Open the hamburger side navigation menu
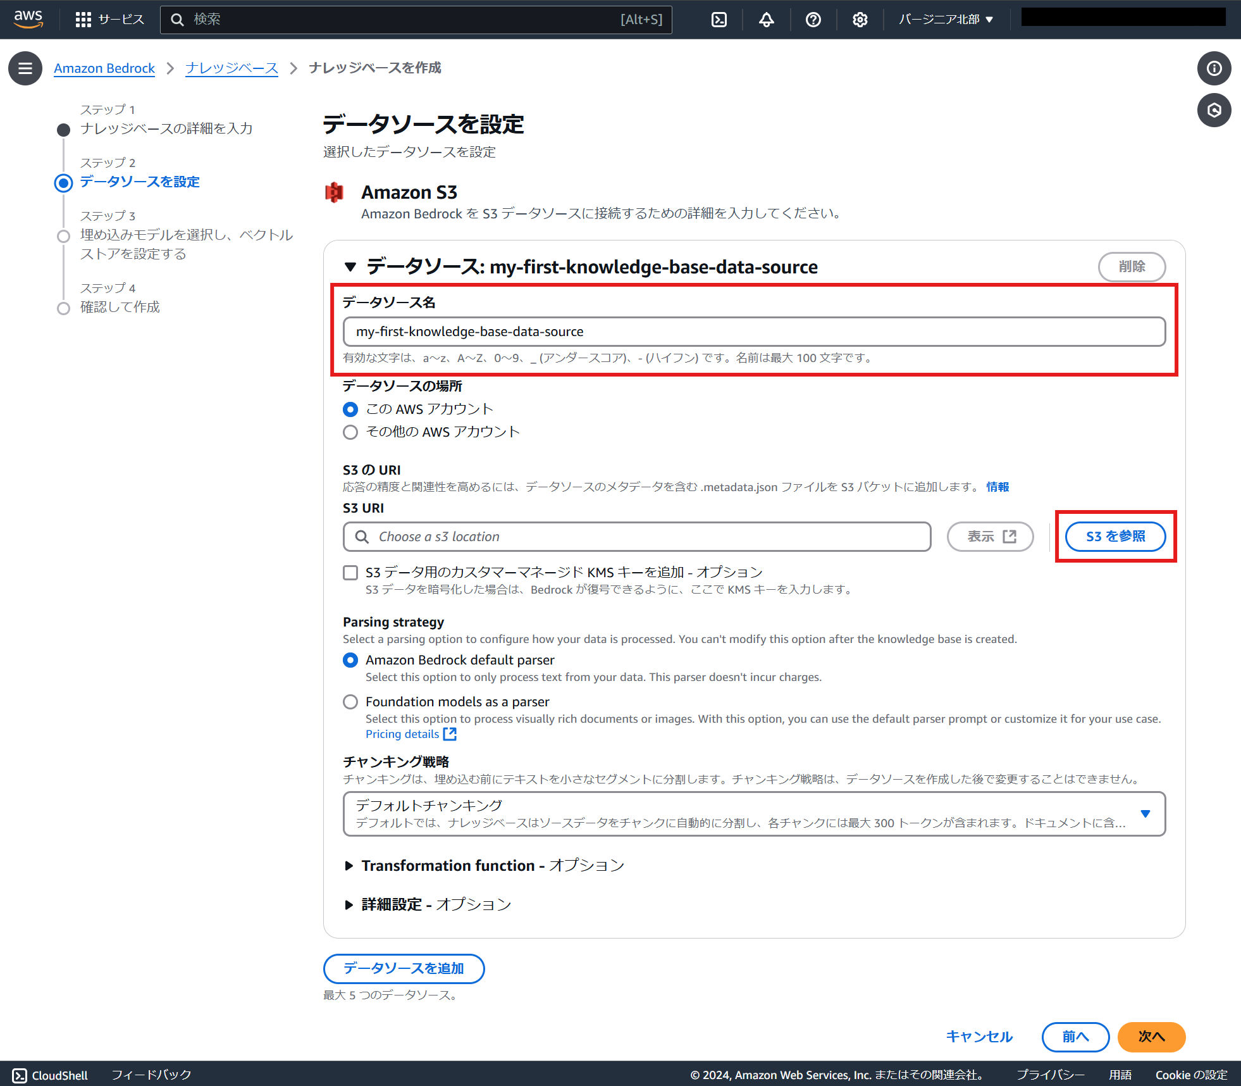The image size is (1241, 1086). coord(25,68)
